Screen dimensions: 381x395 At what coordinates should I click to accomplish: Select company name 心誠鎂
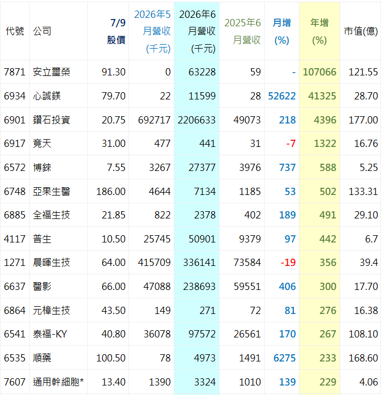[47, 96]
